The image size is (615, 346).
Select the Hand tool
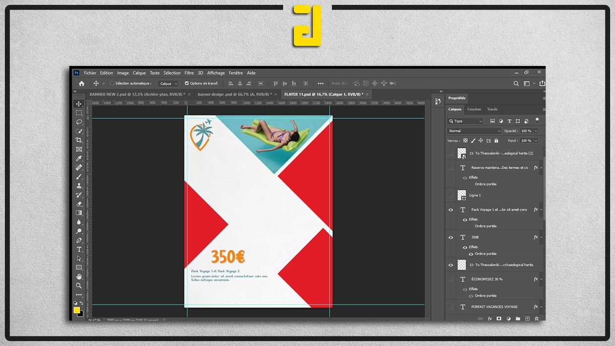[x=79, y=277]
